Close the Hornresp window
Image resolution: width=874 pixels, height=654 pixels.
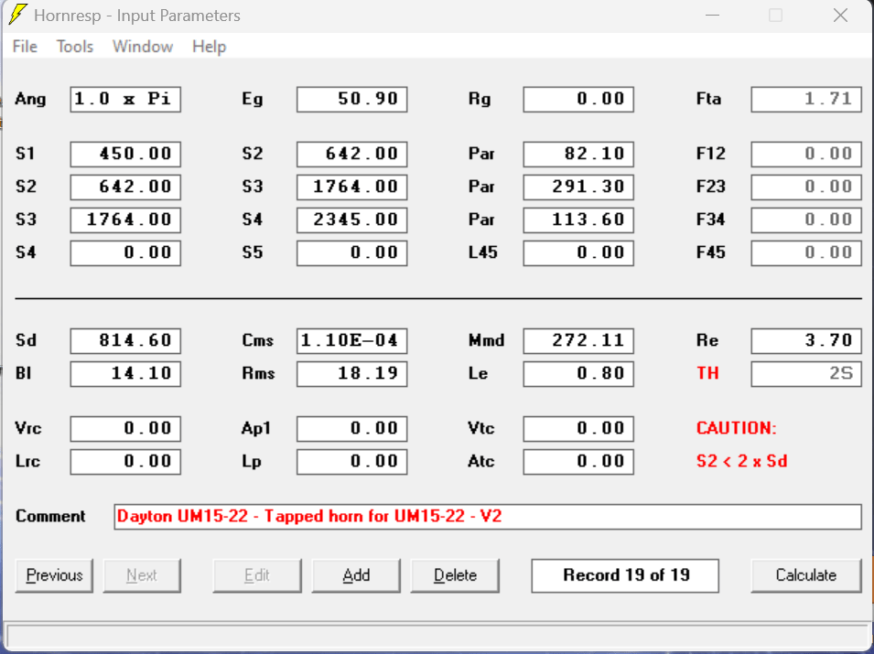click(840, 15)
